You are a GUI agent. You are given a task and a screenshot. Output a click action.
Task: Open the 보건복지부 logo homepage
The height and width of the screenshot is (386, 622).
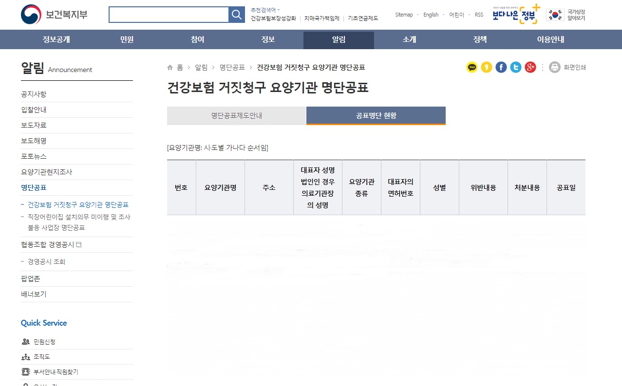click(54, 15)
